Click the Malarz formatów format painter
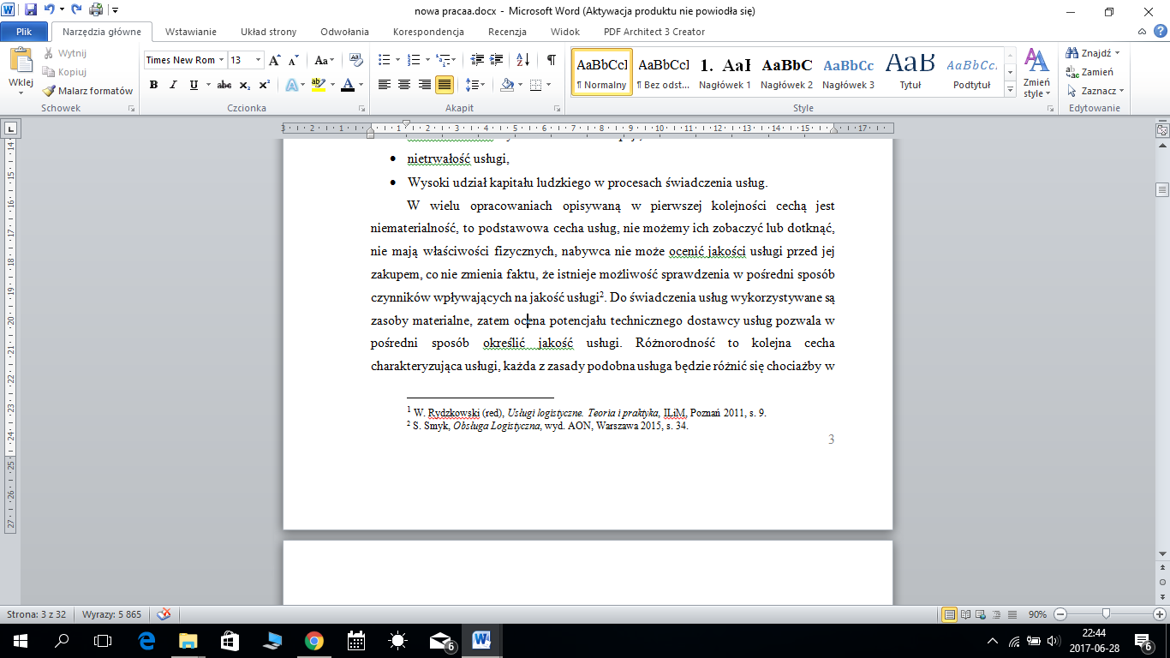 click(87, 91)
